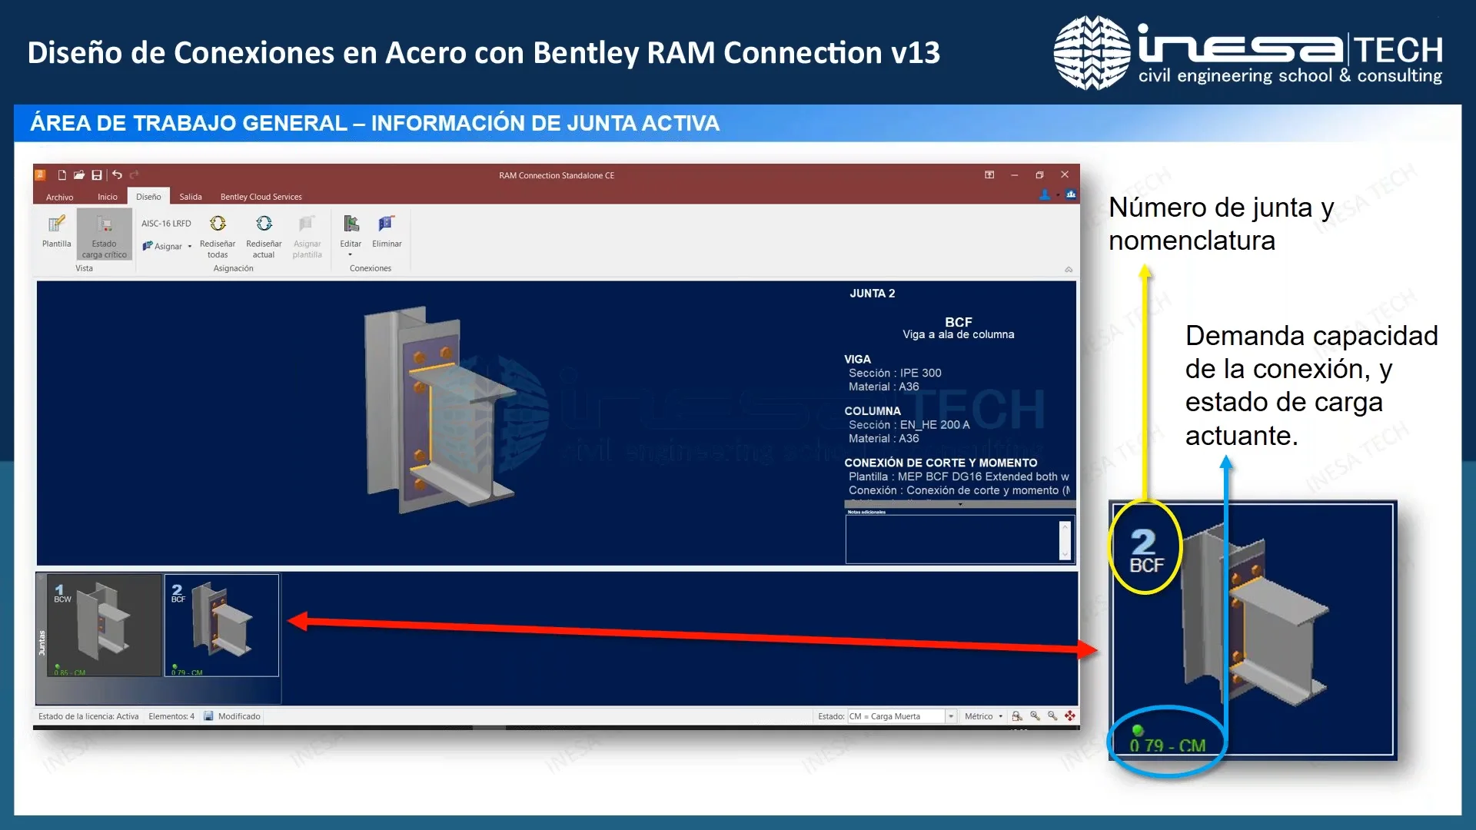Click Rediseñar actual to redesign current connection
The height and width of the screenshot is (830, 1476).
tap(263, 237)
